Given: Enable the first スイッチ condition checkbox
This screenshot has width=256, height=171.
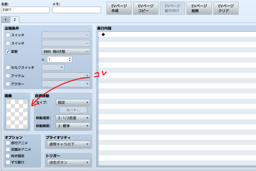Looking at the screenshot, I should [8, 35].
